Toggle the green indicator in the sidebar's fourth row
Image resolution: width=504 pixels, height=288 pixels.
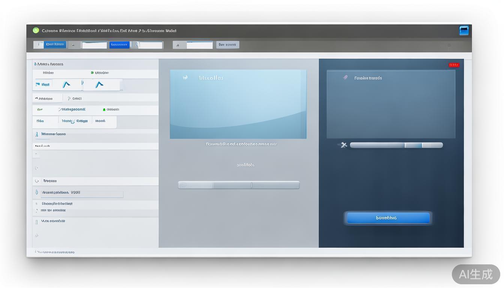104,109
